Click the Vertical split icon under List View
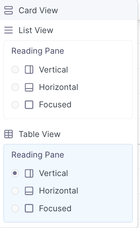140x228 pixels. click(x=29, y=69)
